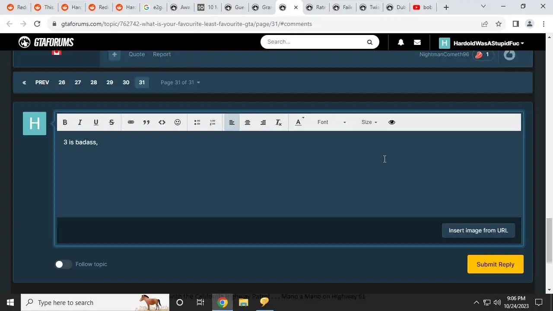
Task: Insert a hyperlink in reply
Action: click(x=131, y=122)
